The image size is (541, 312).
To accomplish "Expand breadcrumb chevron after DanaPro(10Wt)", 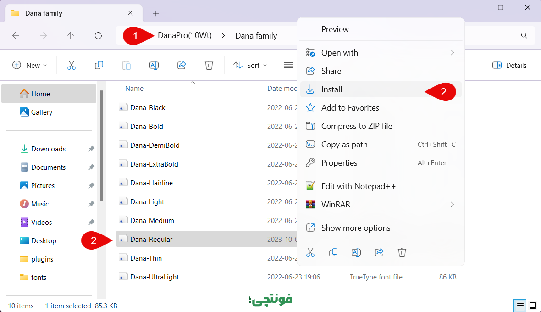I will 224,35.
